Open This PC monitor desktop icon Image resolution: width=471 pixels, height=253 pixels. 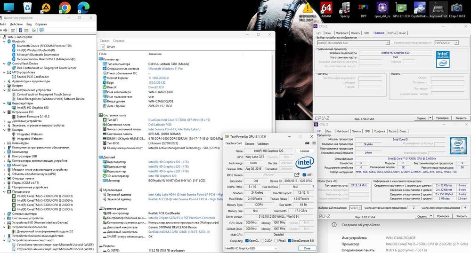pos(8,8)
